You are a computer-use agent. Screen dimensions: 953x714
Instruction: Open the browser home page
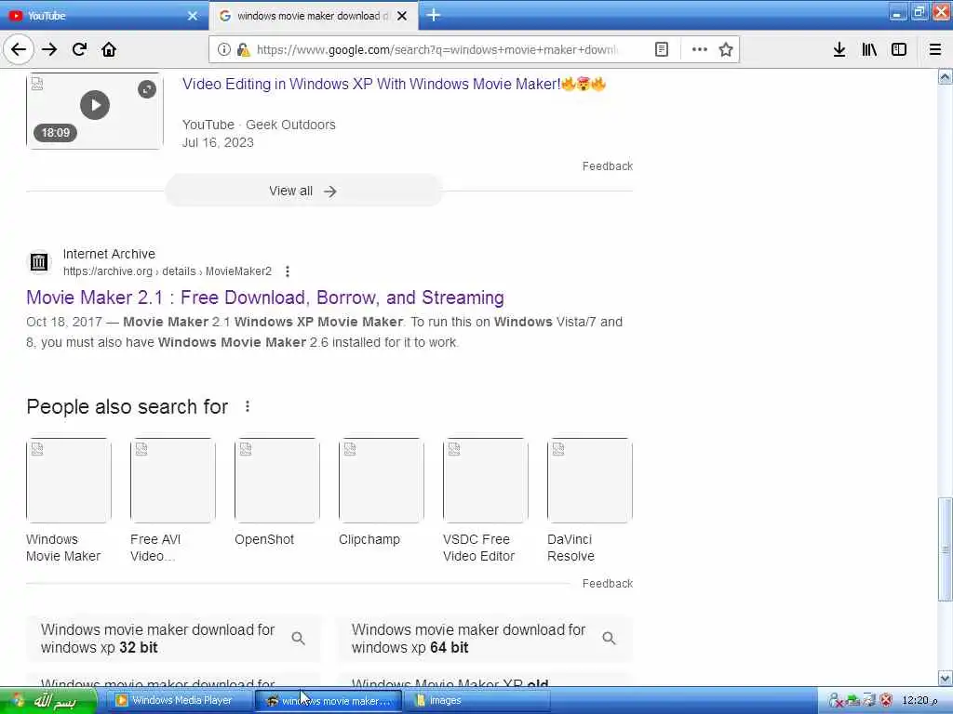pos(109,49)
